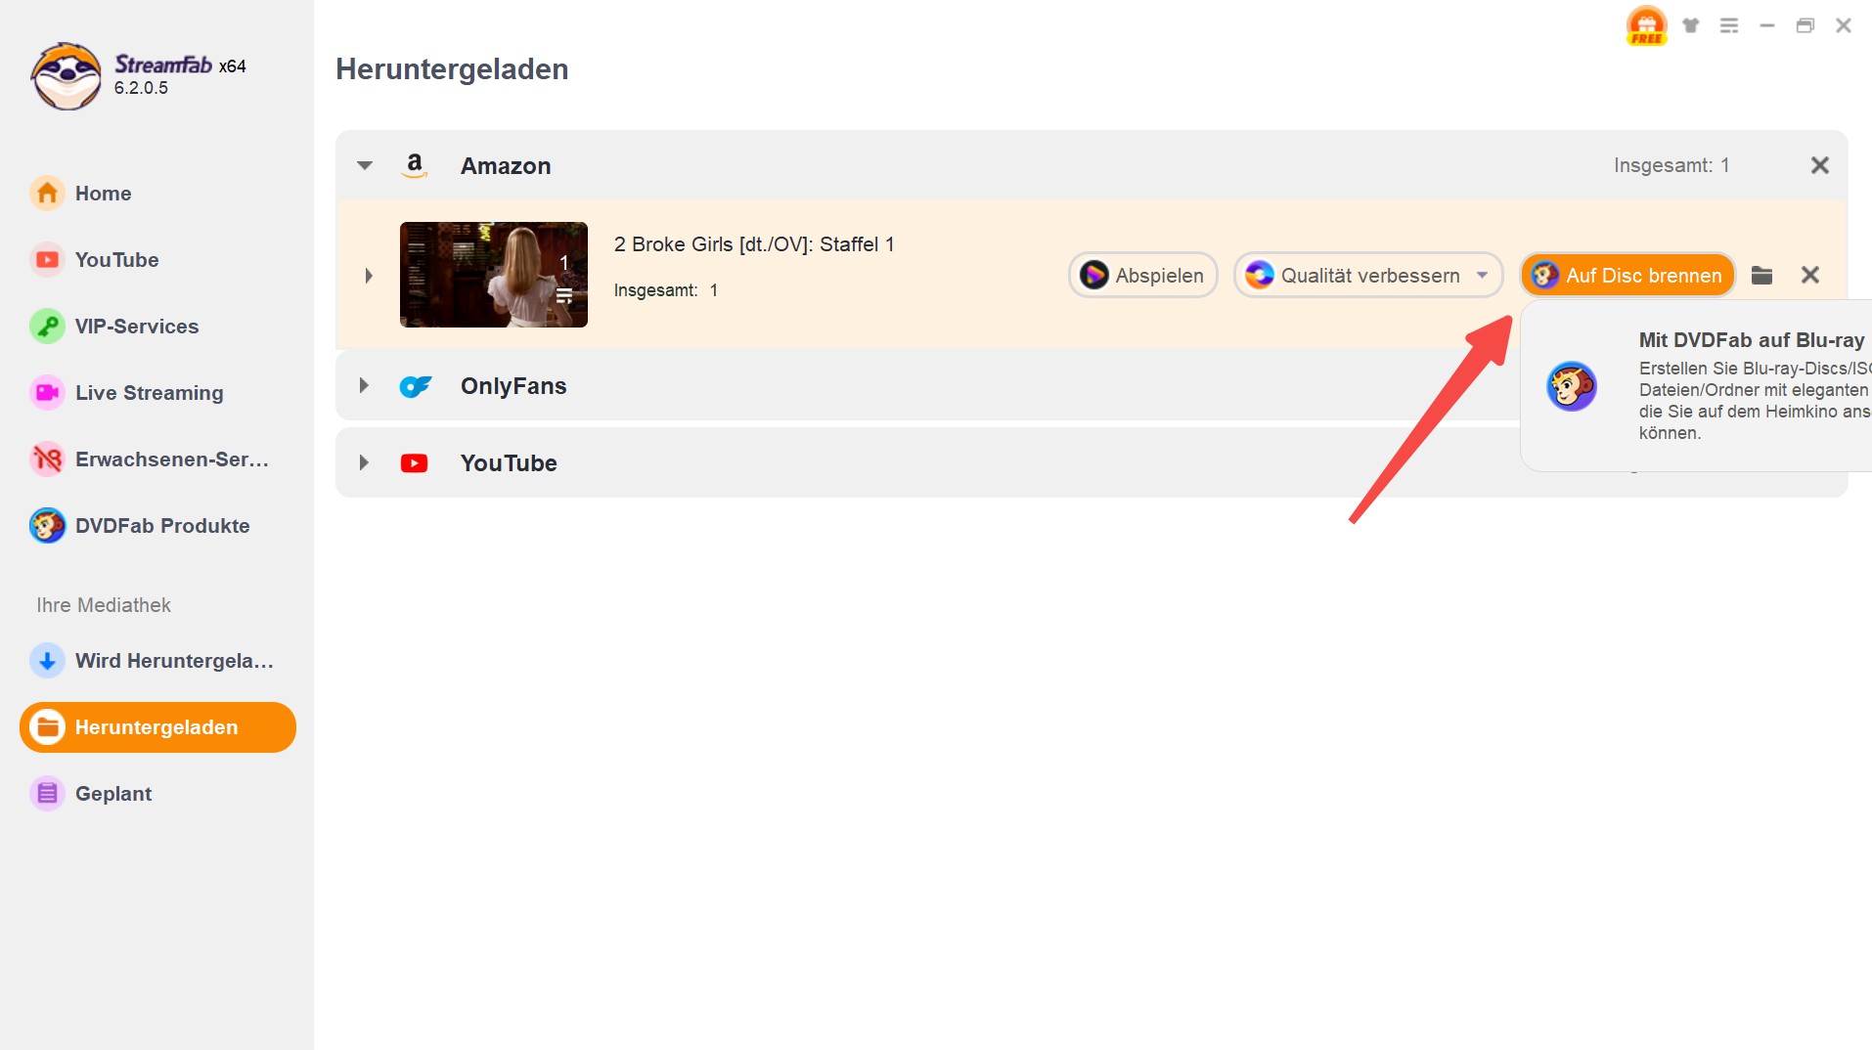Click the title 2 Broke Girls [dt./OV]: Staffel 1

754,244
